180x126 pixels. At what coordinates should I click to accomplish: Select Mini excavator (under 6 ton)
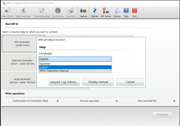(x=19, y=44)
